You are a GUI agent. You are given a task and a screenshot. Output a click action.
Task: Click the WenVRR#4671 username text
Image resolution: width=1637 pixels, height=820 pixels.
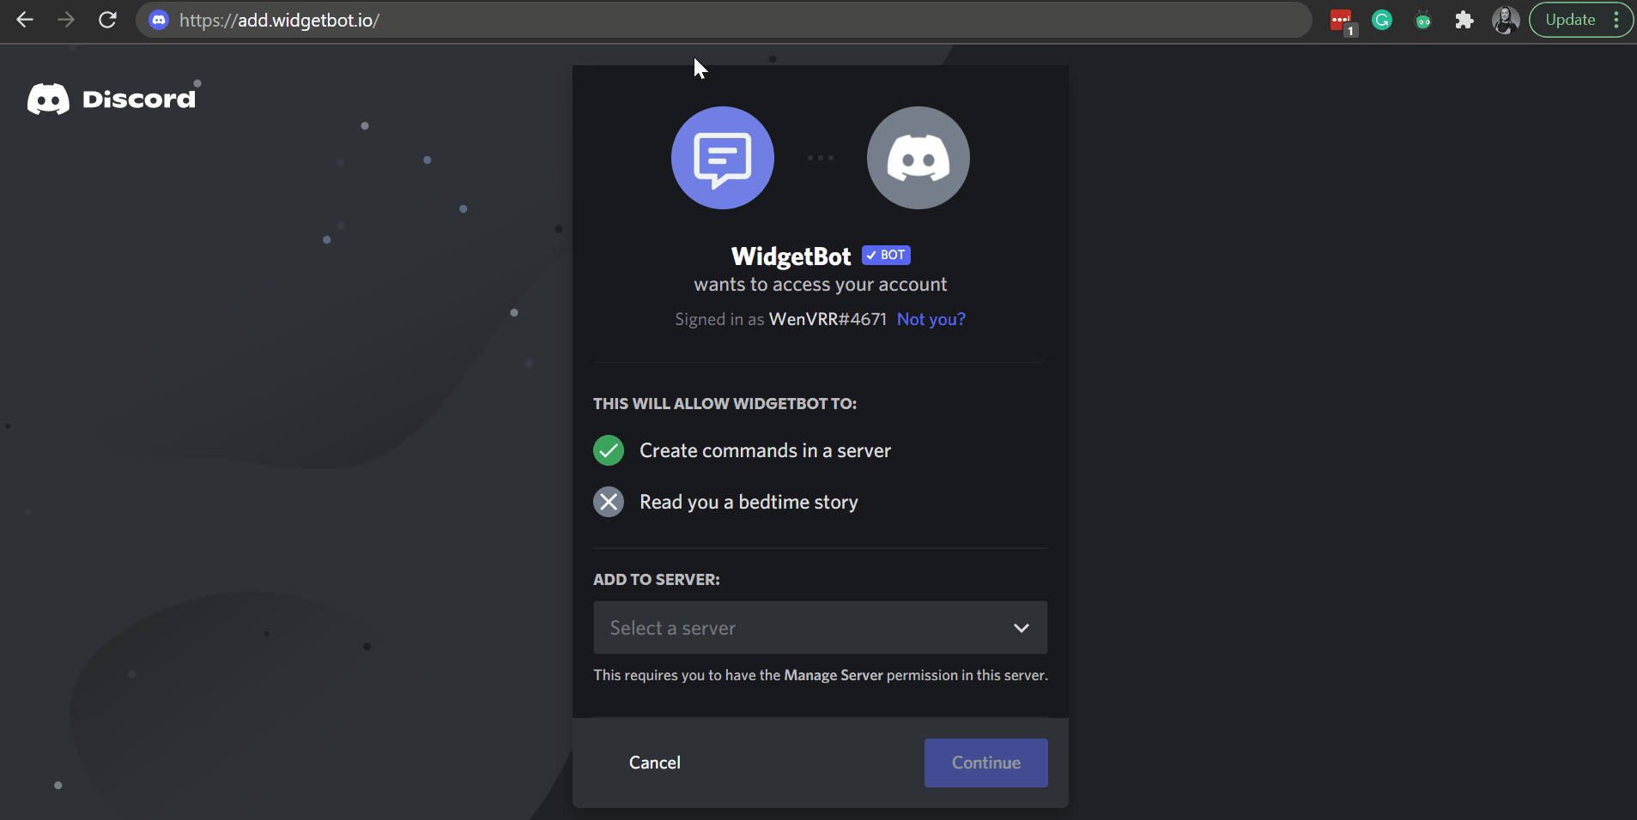[x=828, y=319]
